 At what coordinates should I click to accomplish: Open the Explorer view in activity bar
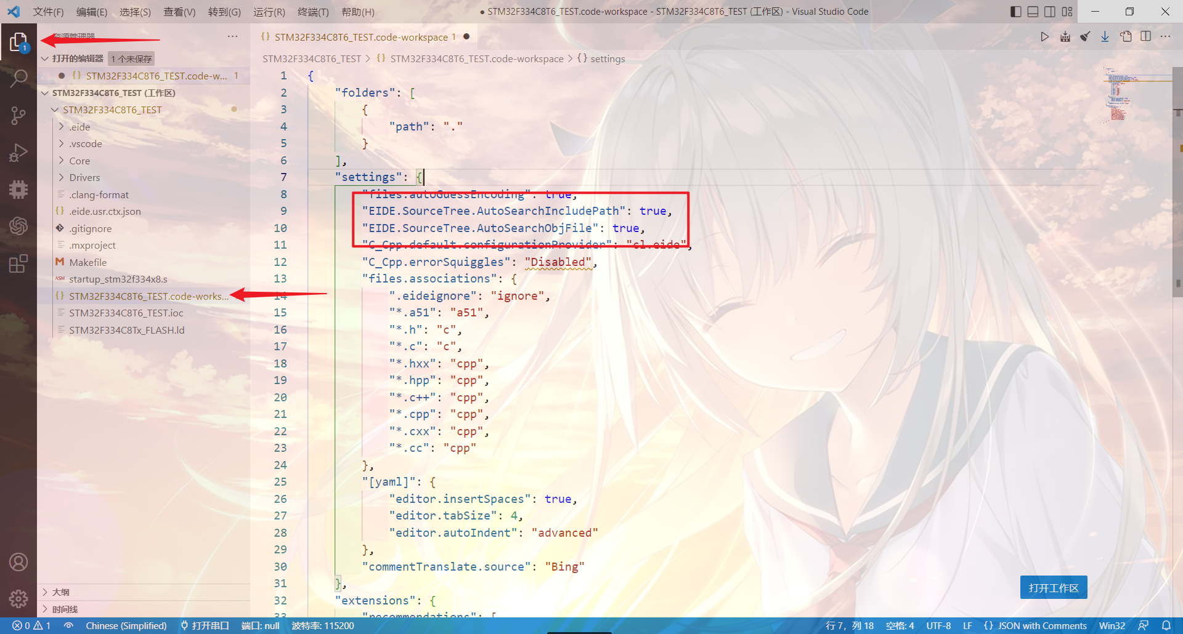(18, 42)
